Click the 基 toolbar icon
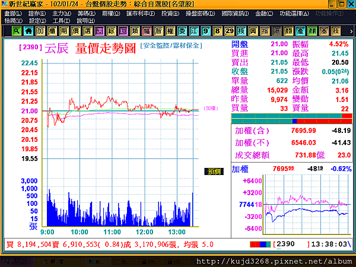 point(324,31)
